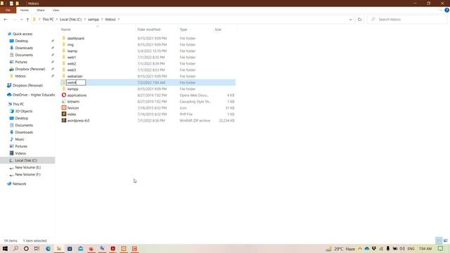Open volume control in system tray
The height and width of the screenshot is (253, 450).
tap(402, 249)
